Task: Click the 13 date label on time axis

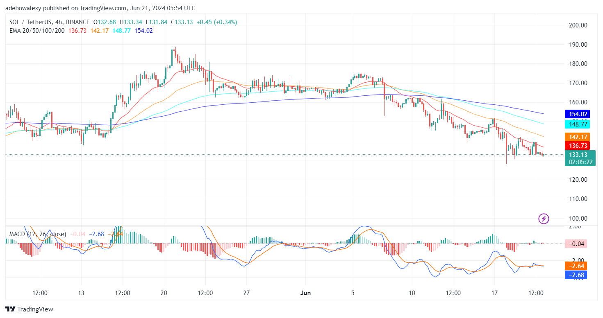Action: (81, 293)
